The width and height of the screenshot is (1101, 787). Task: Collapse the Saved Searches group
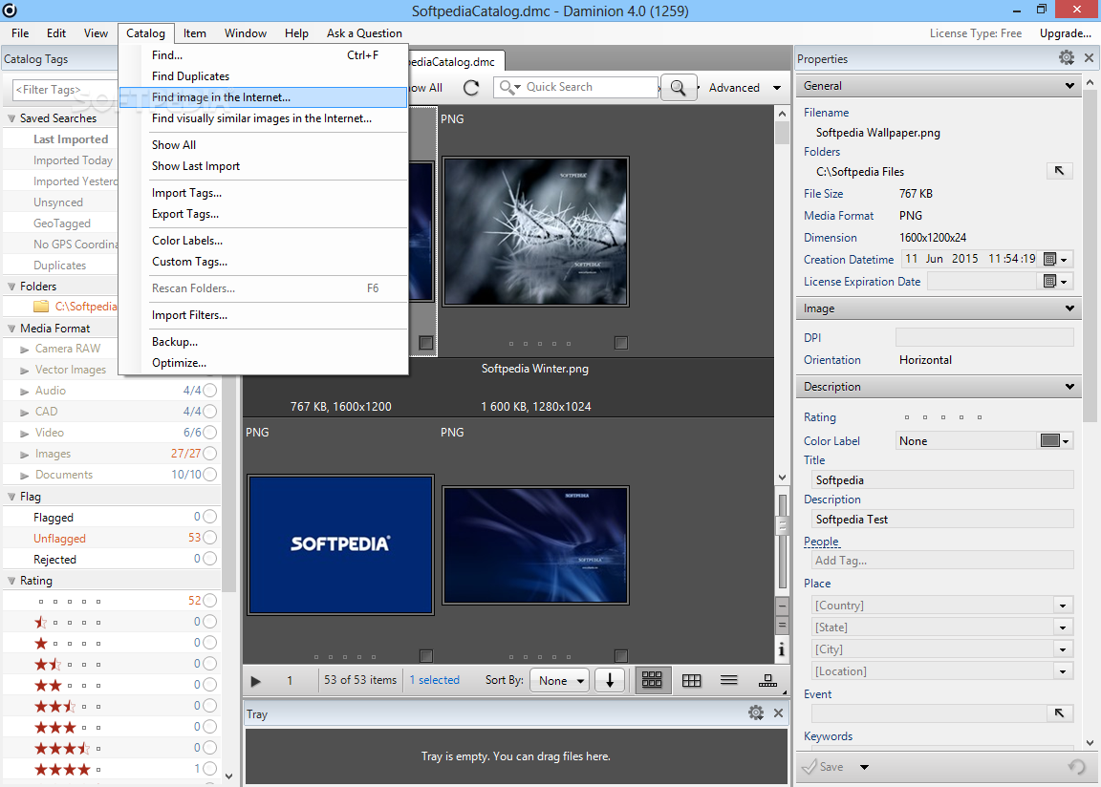pyautogui.click(x=11, y=118)
